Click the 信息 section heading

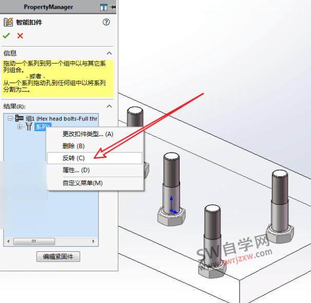tap(10, 53)
